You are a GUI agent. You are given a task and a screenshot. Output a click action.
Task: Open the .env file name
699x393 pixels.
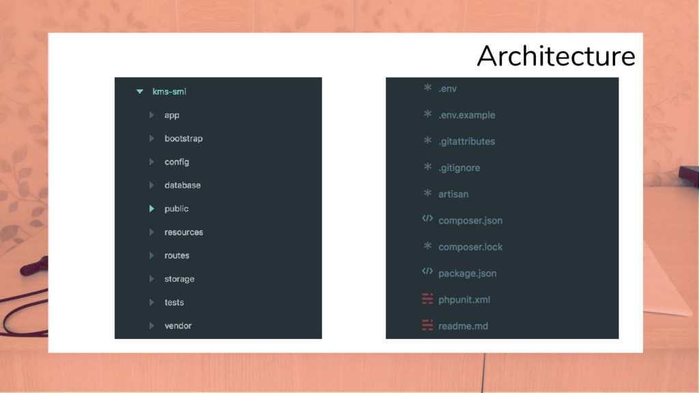point(448,89)
